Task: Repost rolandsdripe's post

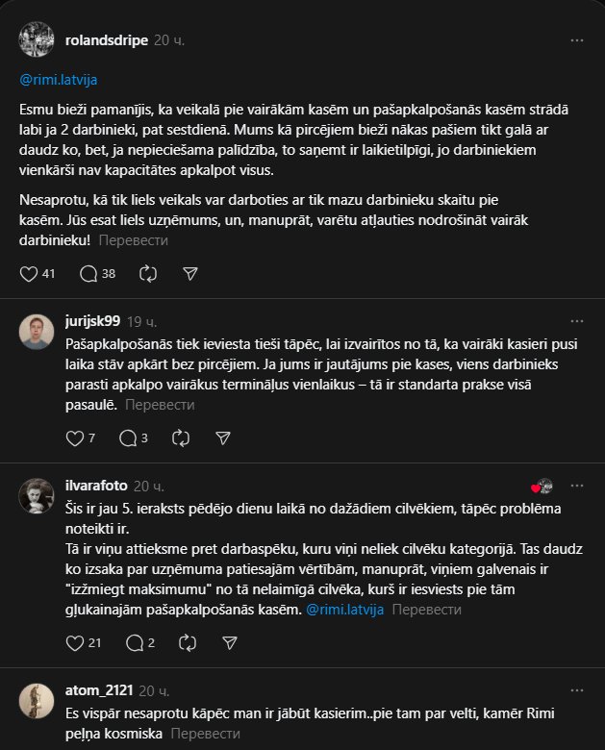Action: 148,273
